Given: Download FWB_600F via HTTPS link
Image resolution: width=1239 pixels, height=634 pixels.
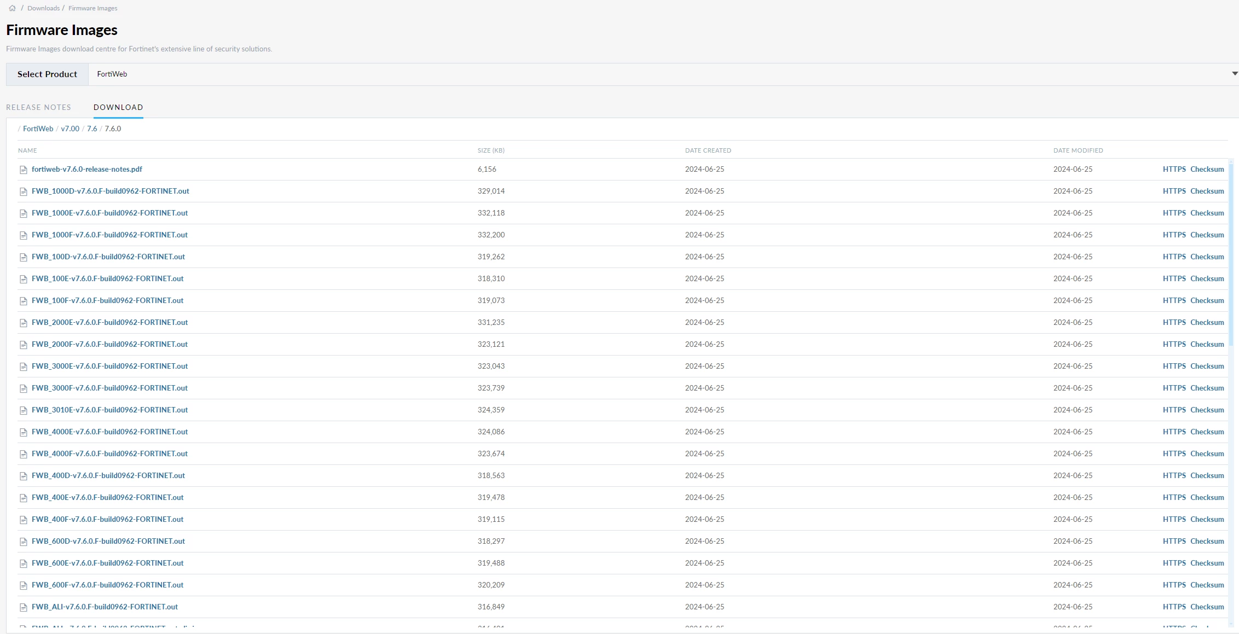Looking at the screenshot, I should tap(1174, 585).
